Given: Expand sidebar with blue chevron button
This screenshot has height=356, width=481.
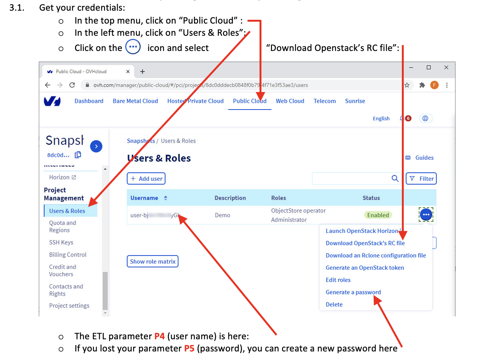Looking at the screenshot, I should pyautogui.click(x=96, y=146).
